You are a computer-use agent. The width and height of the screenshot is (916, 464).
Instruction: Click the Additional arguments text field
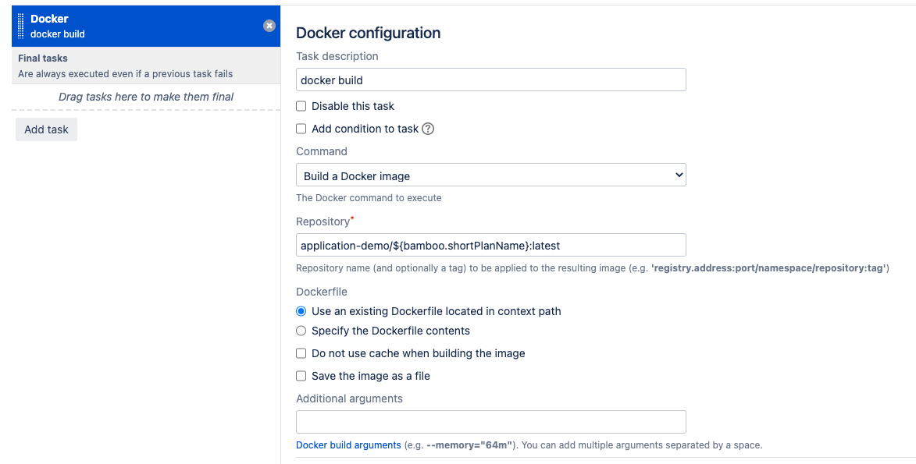(x=490, y=422)
